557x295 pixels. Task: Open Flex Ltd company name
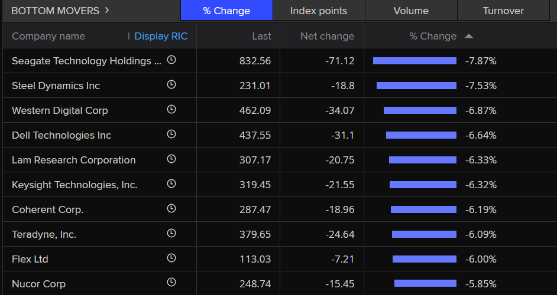point(30,259)
